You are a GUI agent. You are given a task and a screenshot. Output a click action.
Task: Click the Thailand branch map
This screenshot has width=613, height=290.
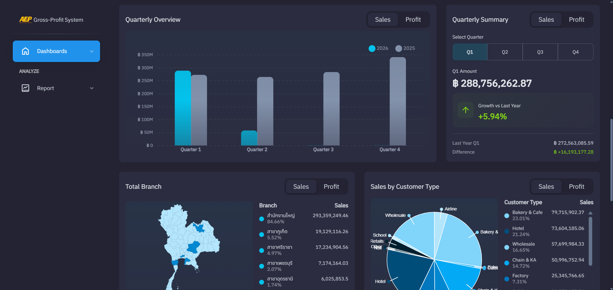tap(189, 246)
